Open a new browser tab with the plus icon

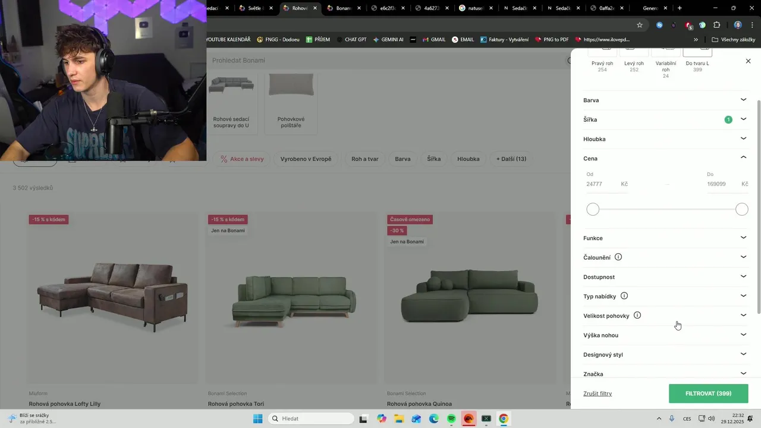point(680,8)
